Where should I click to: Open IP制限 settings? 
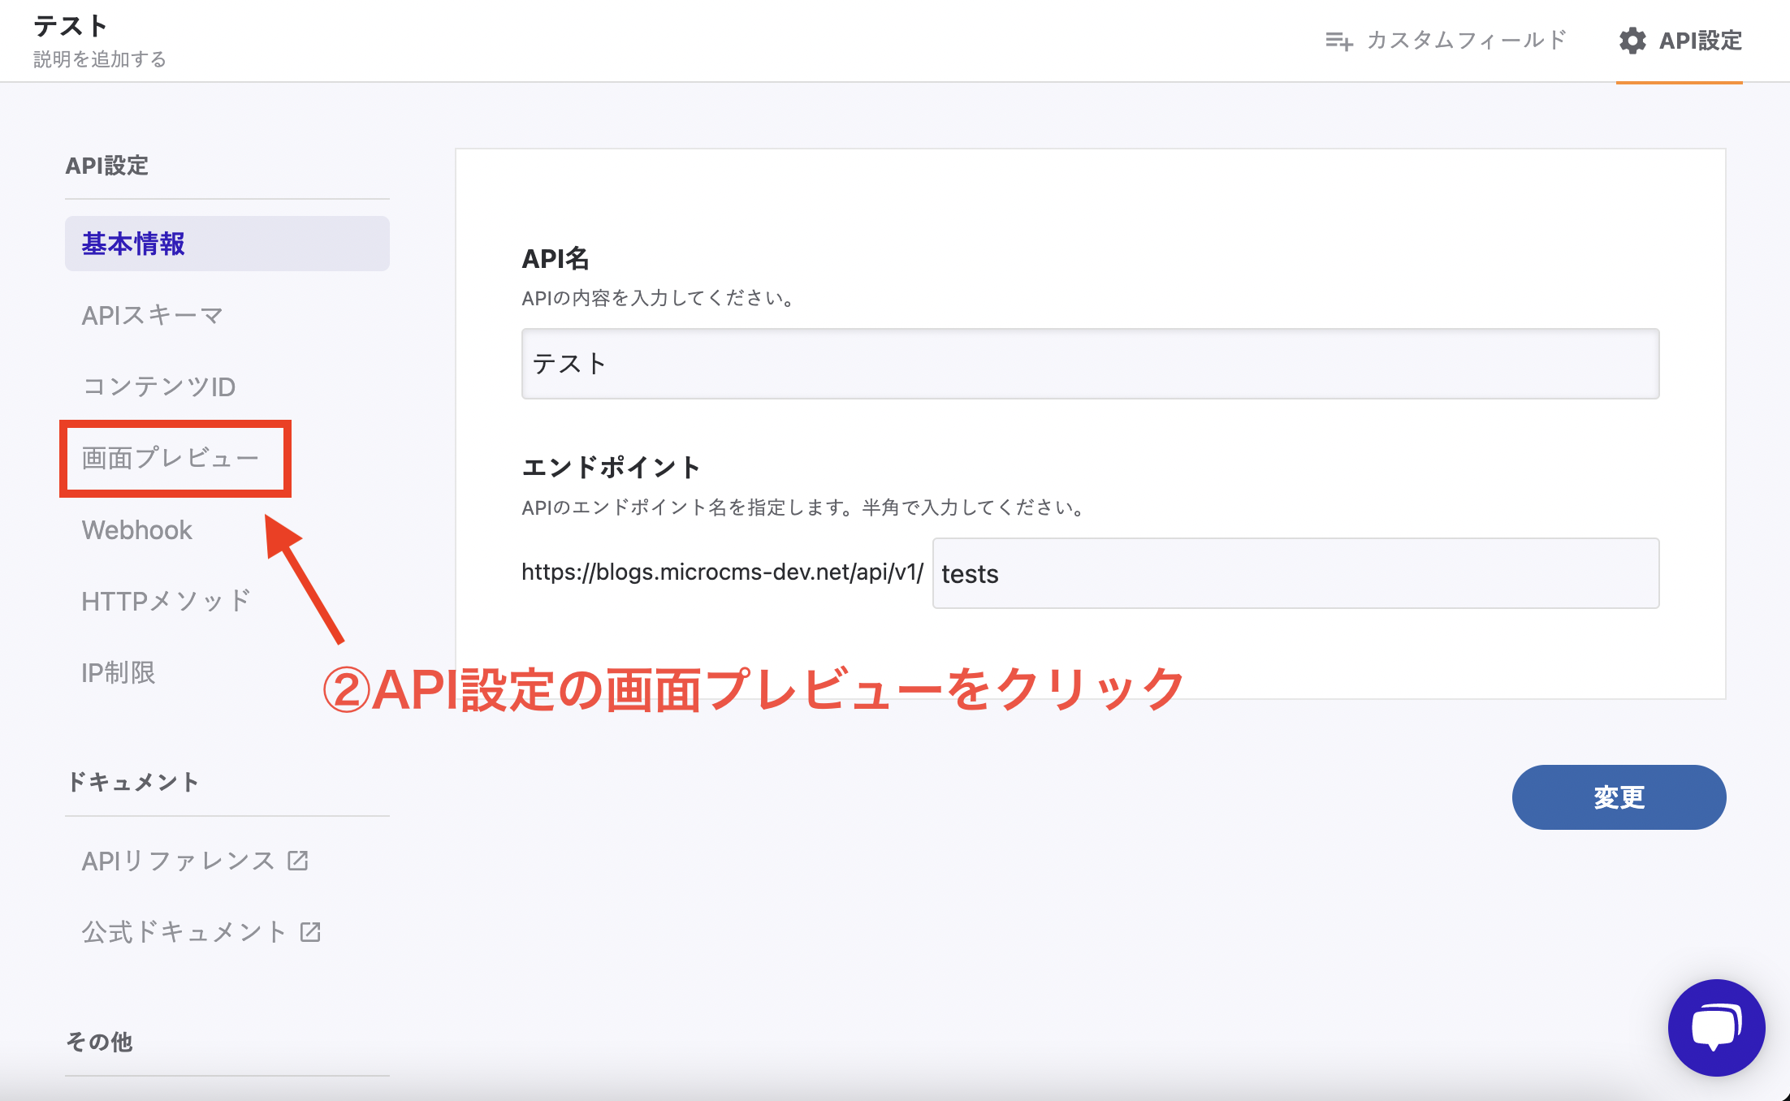[x=119, y=672]
